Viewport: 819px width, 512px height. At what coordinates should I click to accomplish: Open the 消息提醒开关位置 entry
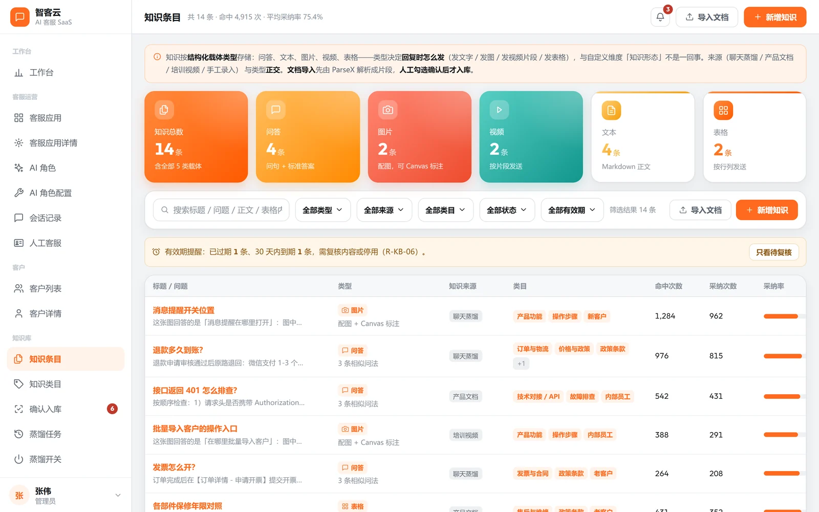183,310
